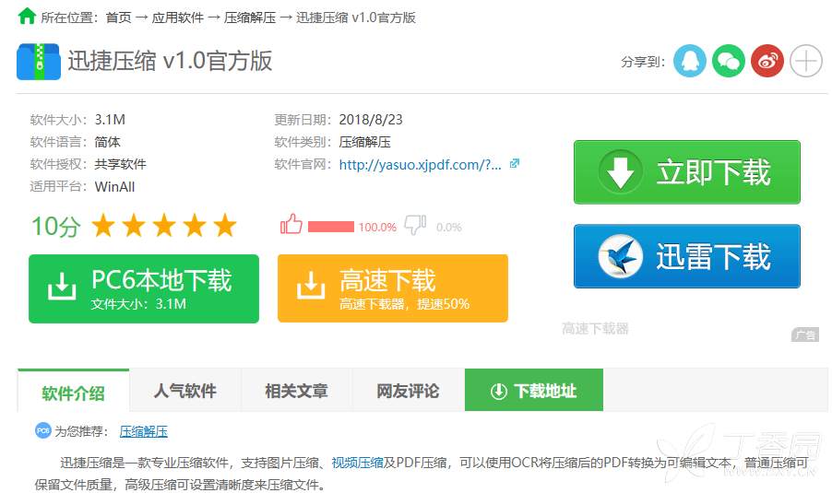Open the 首页 breadcrumb link
832x493 pixels.
coord(118,18)
